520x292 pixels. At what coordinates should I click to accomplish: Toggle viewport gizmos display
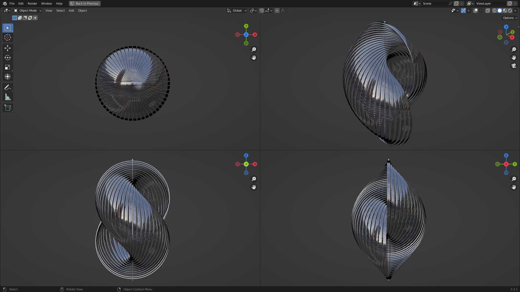tap(463, 11)
